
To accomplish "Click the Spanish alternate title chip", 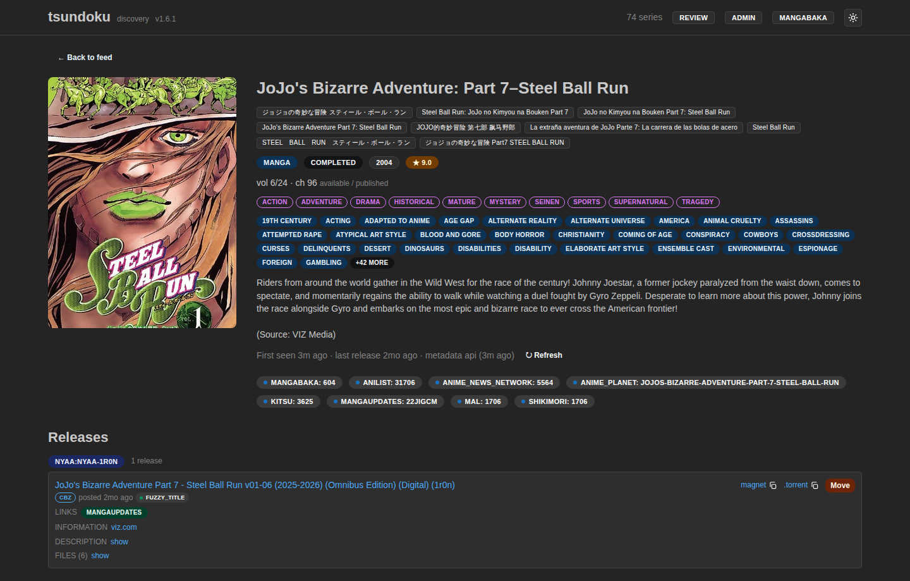I will pos(634,128).
